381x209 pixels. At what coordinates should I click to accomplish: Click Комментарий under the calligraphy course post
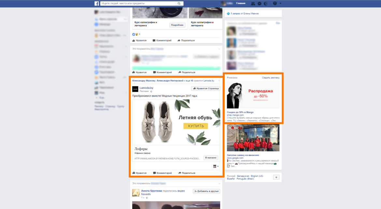(x=162, y=41)
